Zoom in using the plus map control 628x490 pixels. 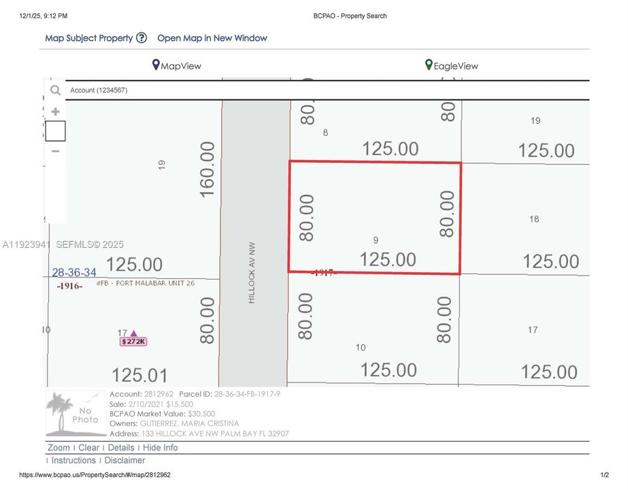pos(55,111)
